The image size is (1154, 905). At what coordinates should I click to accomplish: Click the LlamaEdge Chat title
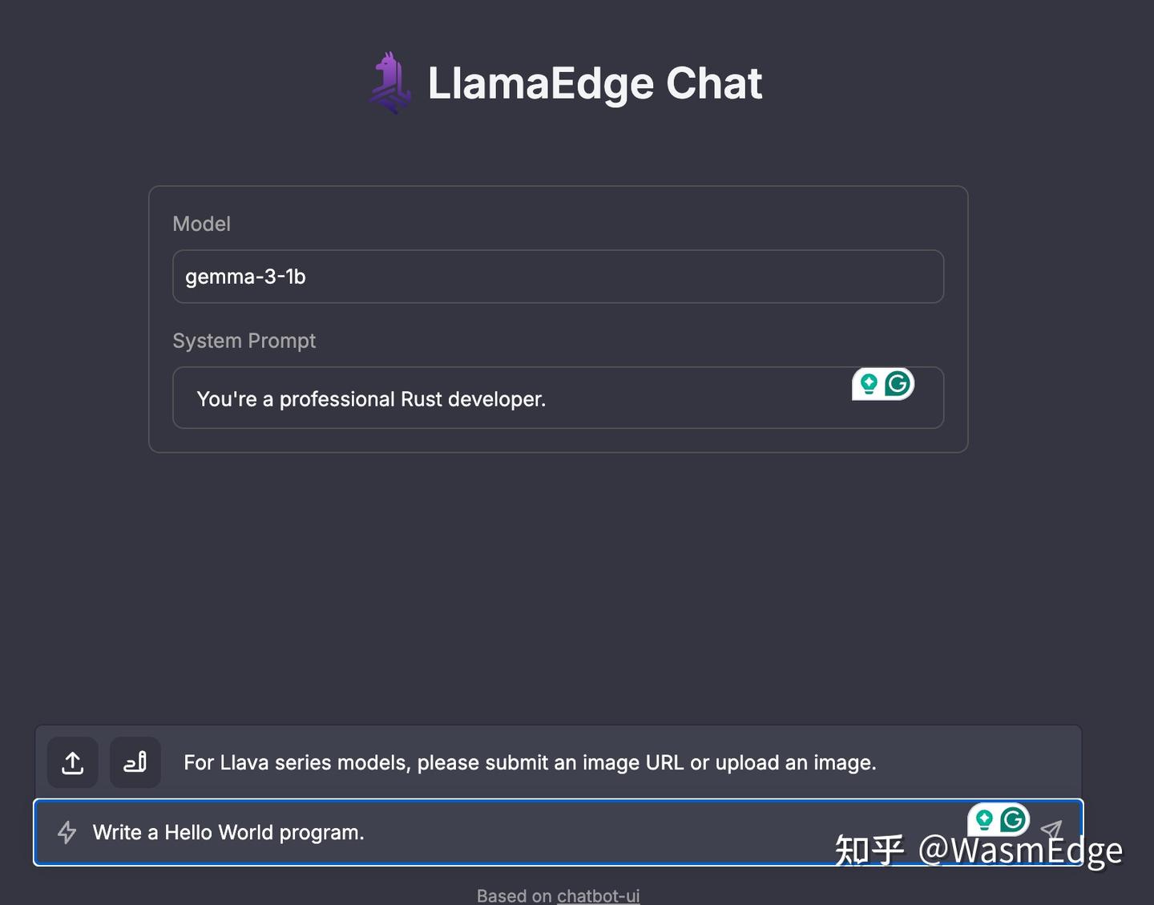595,83
